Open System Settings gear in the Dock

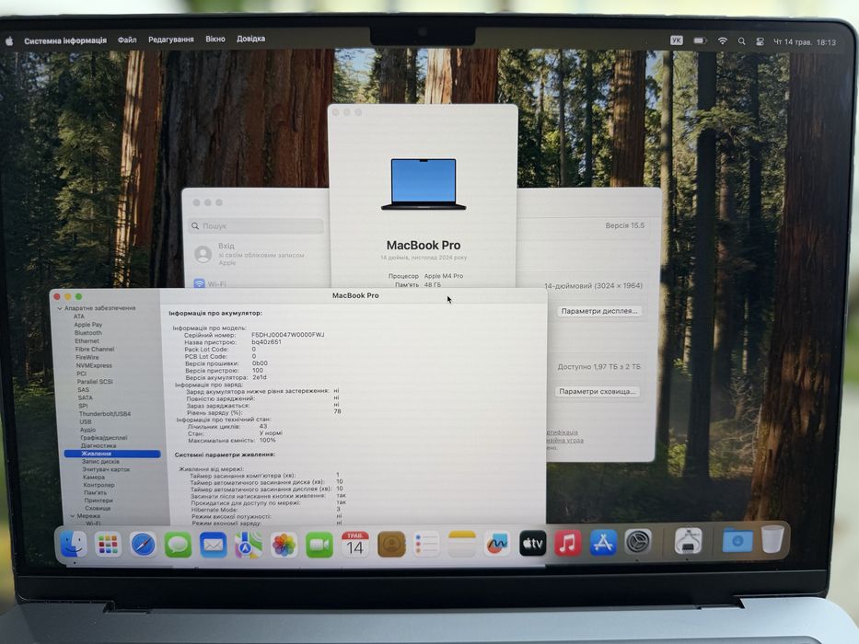[x=638, y=542]
